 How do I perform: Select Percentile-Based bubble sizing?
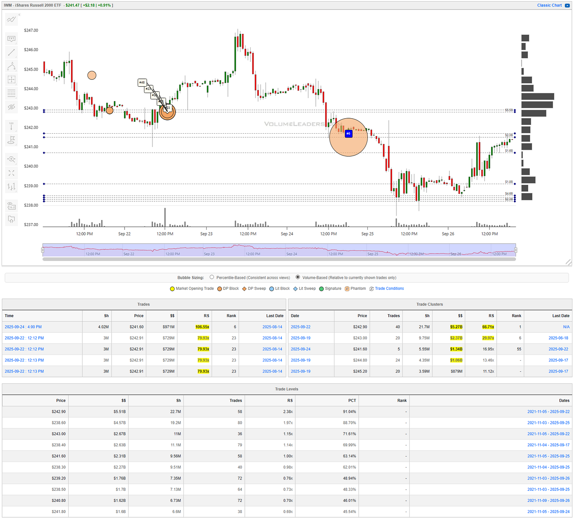point(212,277)
